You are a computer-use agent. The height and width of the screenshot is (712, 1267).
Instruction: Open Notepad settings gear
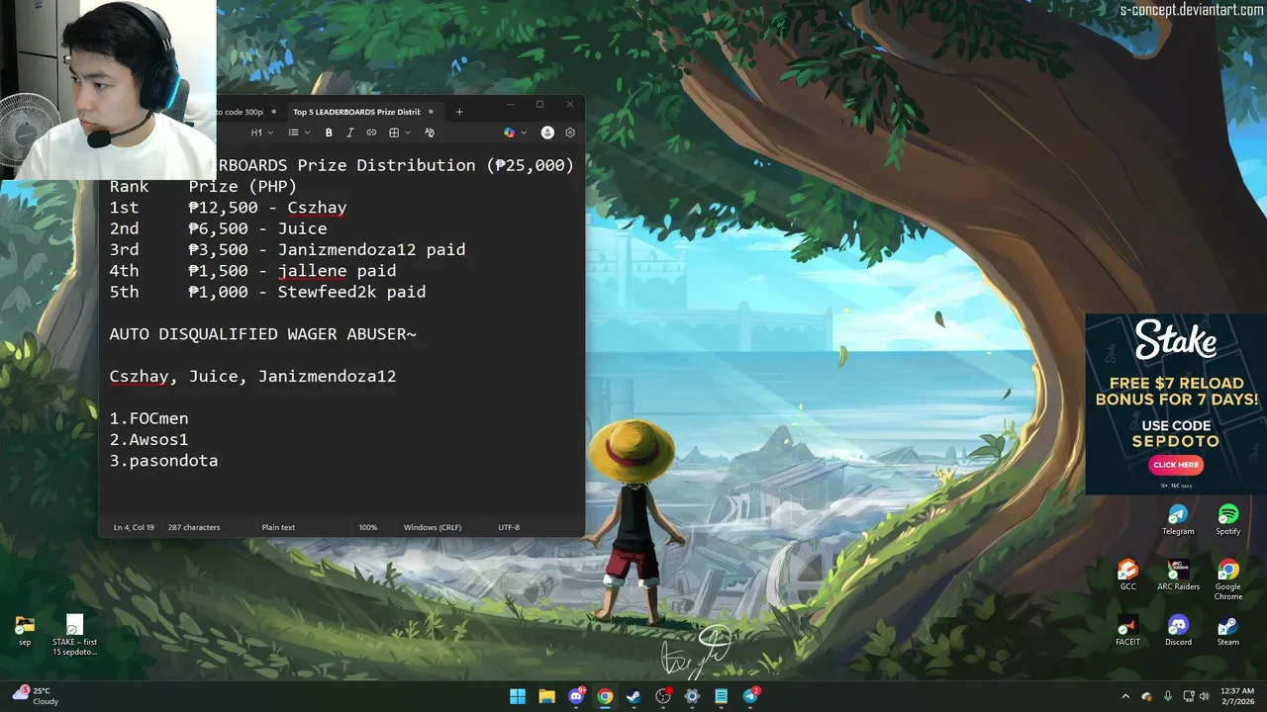(570, 133)
